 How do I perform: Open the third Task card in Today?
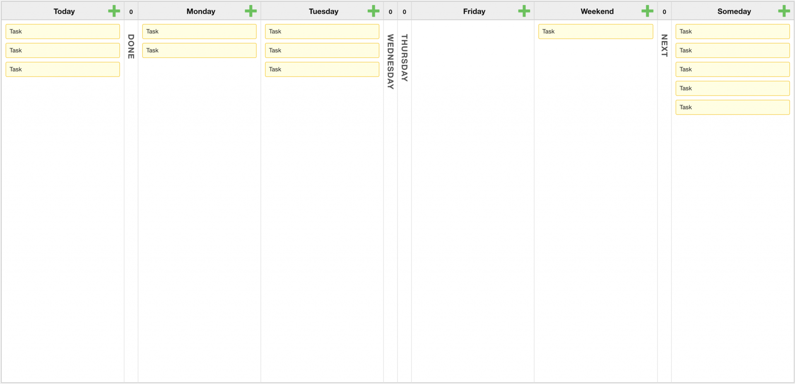click(x=63, y=70)
